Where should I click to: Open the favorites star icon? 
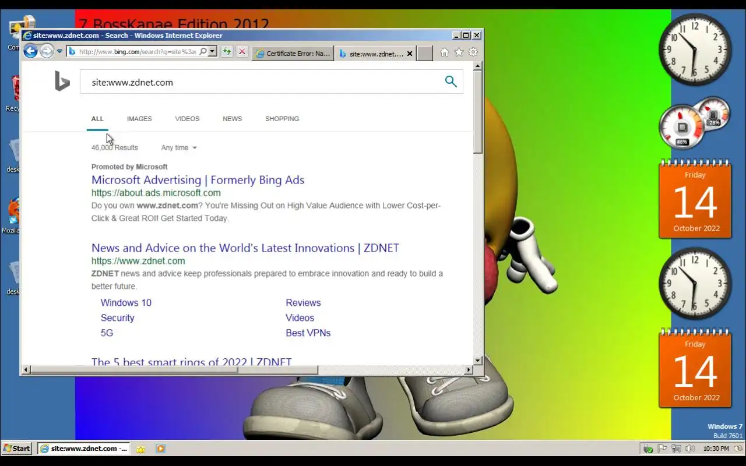(x=459, y=52)
